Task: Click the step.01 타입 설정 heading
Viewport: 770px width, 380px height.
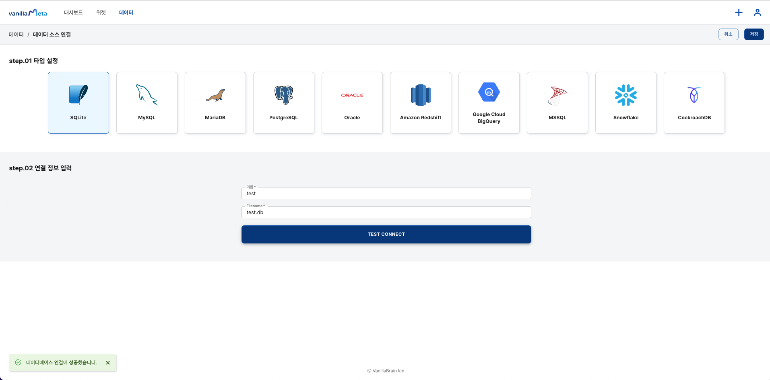Action: coord(33,61)
